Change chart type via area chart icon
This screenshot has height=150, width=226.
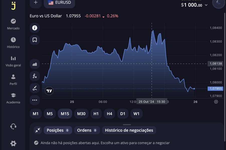(x=35, y=64)
